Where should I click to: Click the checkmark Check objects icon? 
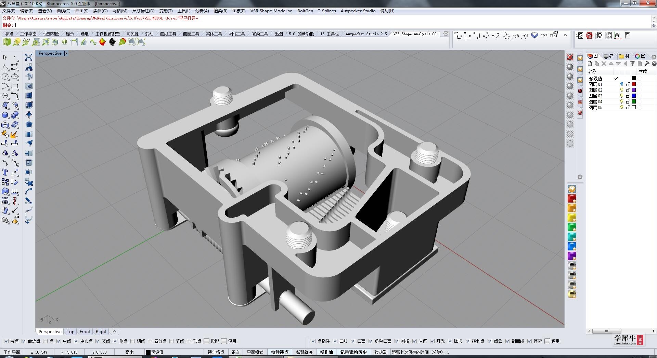coord(15,210)
